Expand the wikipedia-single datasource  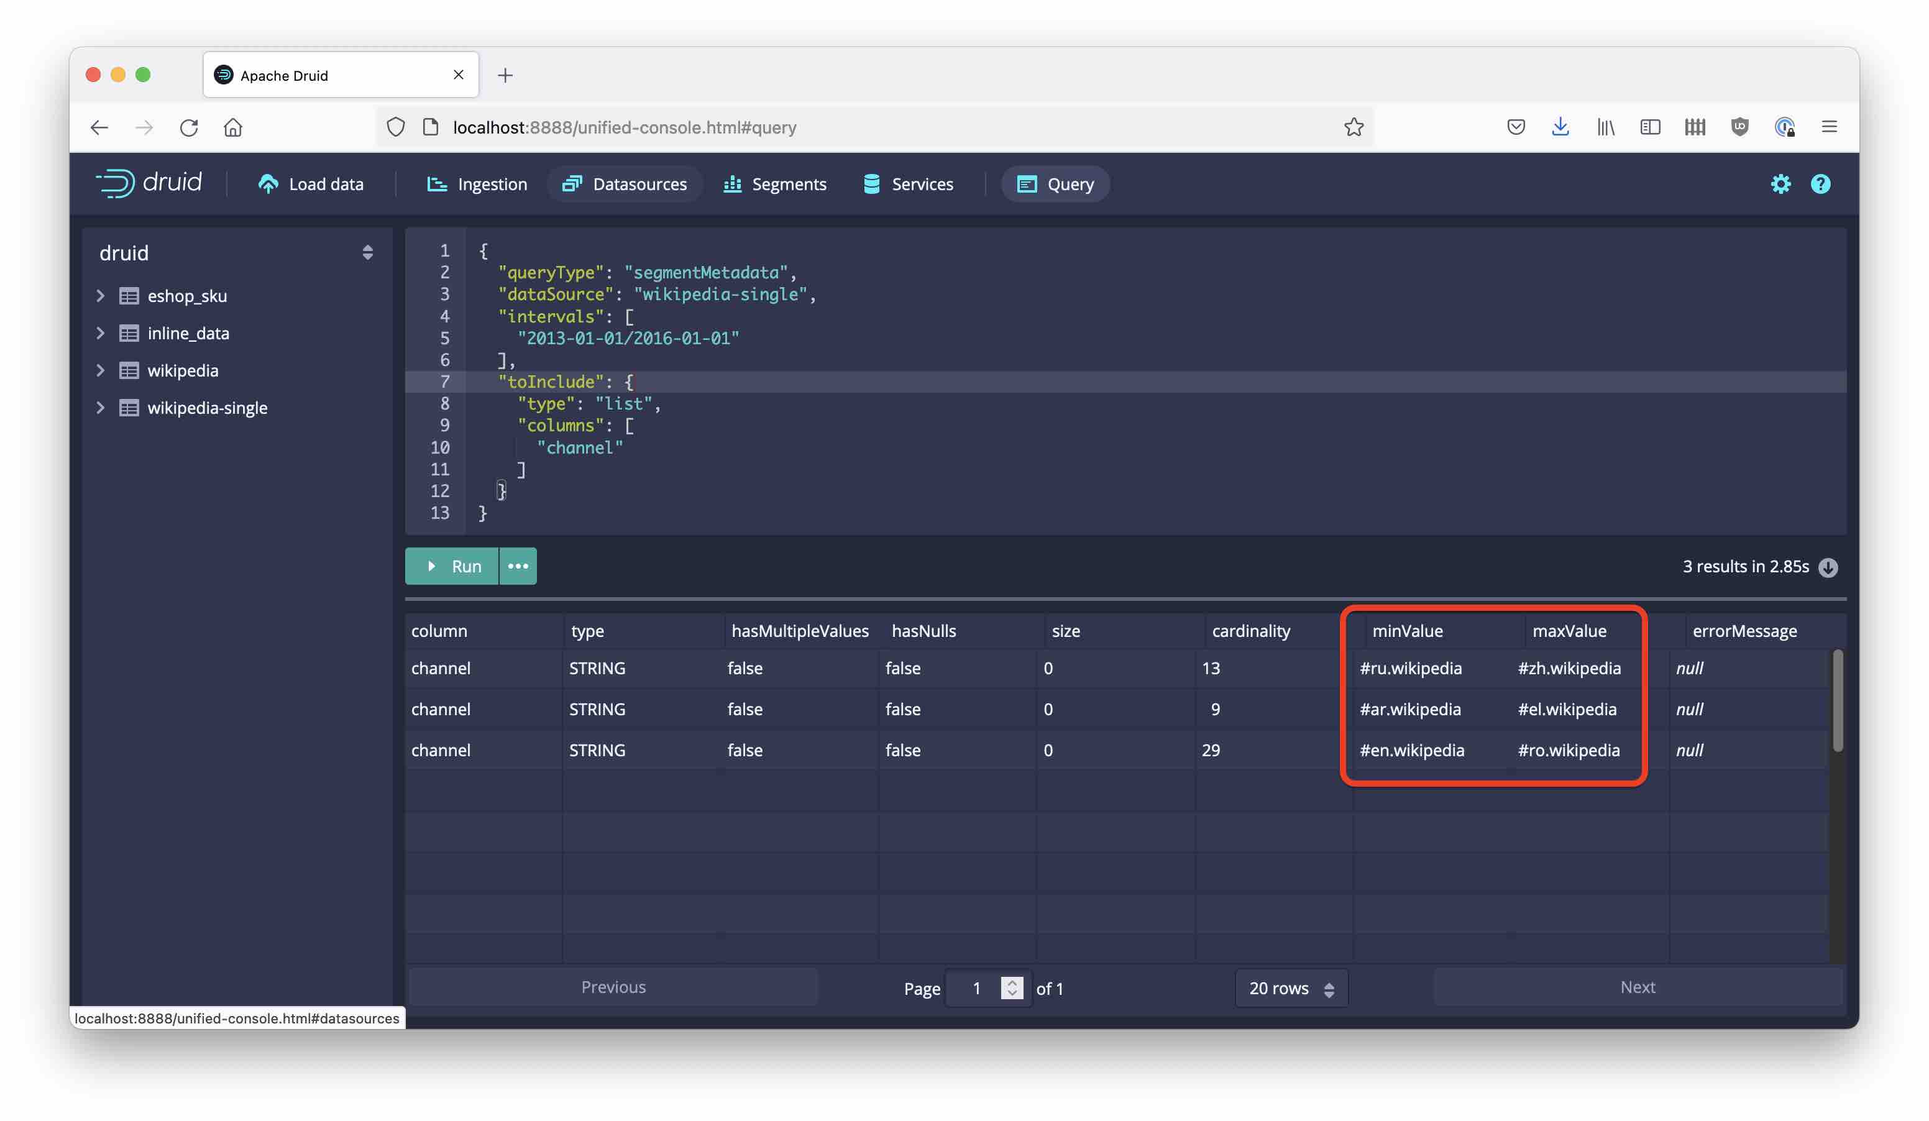point(101,407)
